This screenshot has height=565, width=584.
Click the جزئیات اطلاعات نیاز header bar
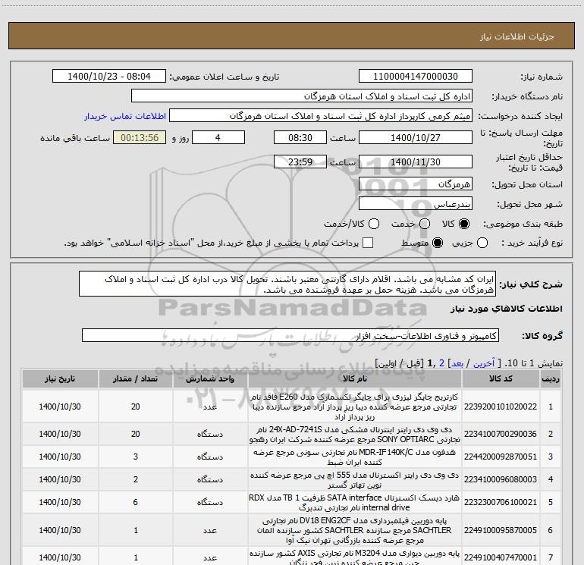pyautogui.click(x=292, y=36)
